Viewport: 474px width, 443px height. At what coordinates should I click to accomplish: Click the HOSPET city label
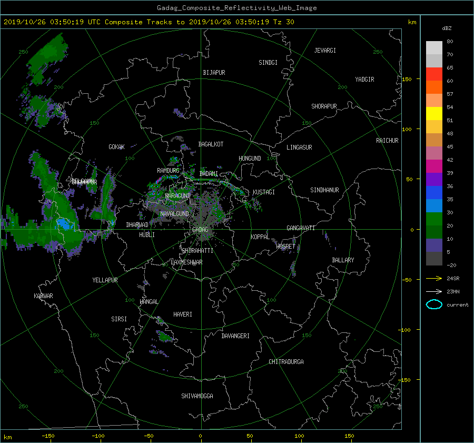[x=285, y=247]
